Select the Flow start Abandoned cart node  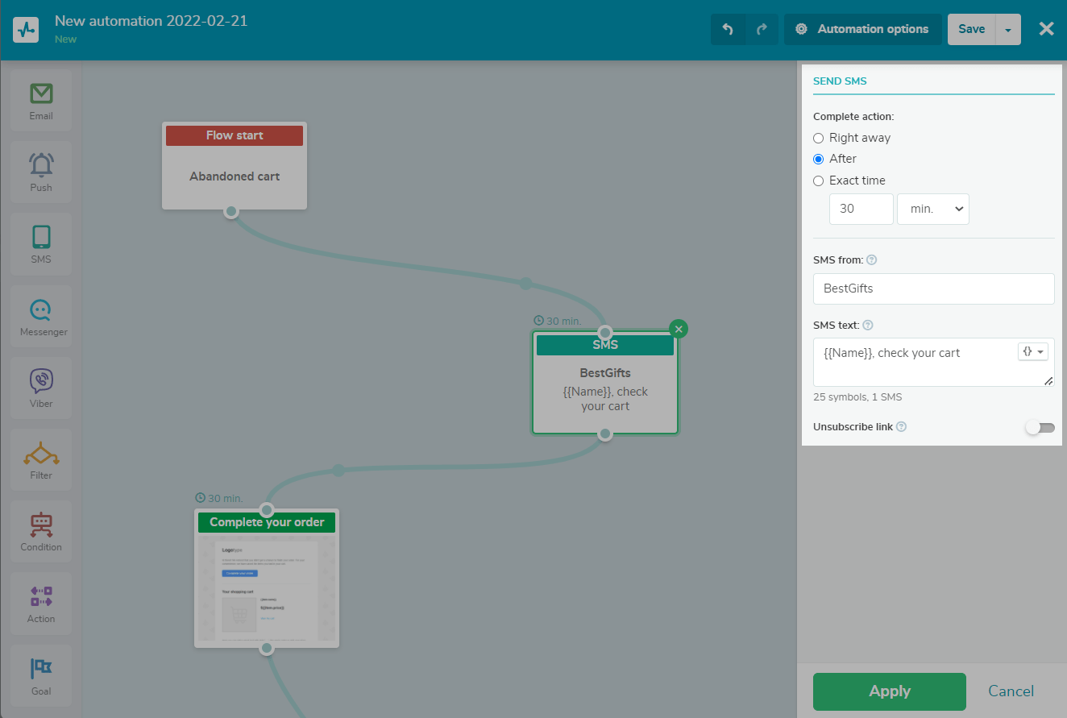pos(235,166)
